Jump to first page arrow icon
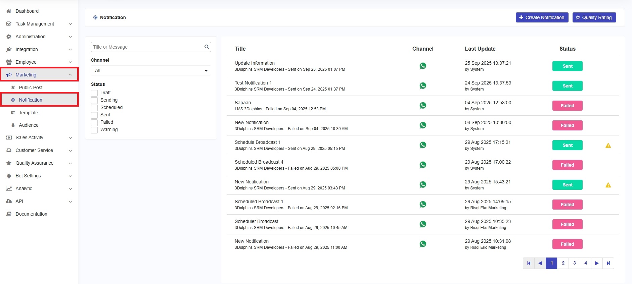The image size is (632, 284). [529, 263]
